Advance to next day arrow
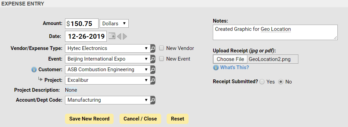 125,36
